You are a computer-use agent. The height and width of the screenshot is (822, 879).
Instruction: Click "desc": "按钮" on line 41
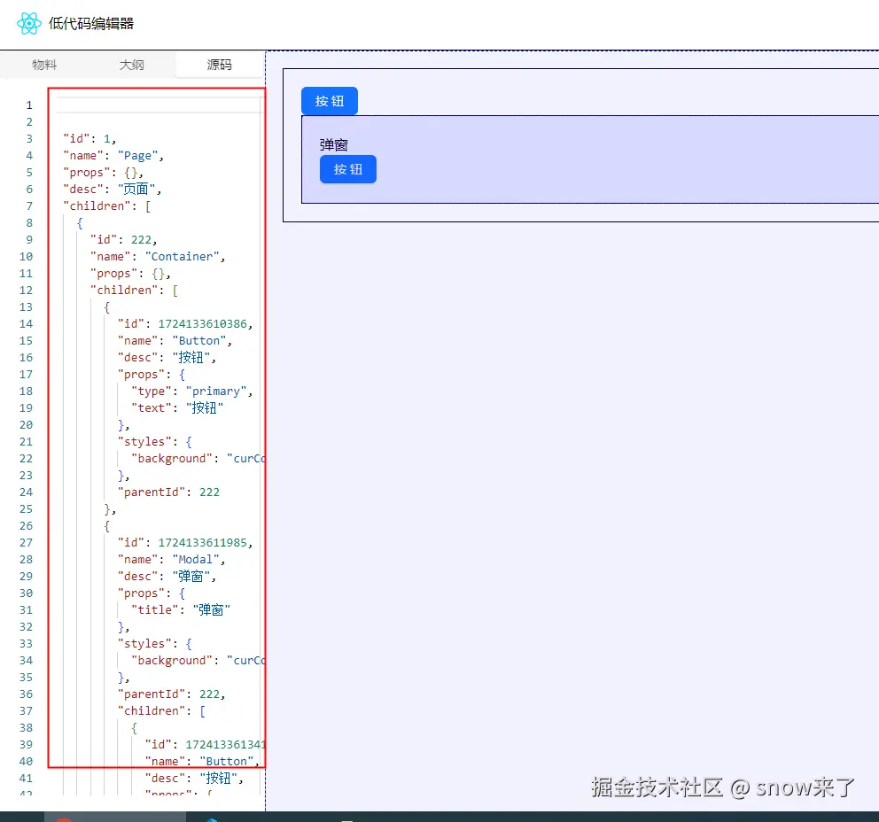[194, 778]
